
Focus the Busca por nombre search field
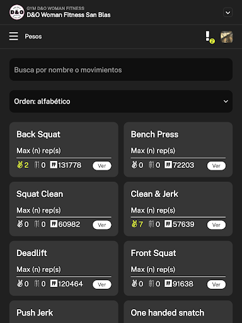pos(121,69)
